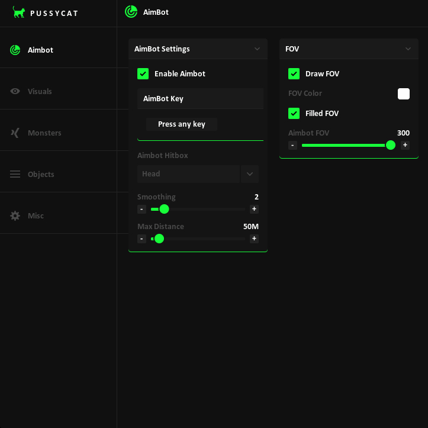This screenshot has height=428, width=428.
Task: Click the Press any key button
Action: [x=182, y=124]
